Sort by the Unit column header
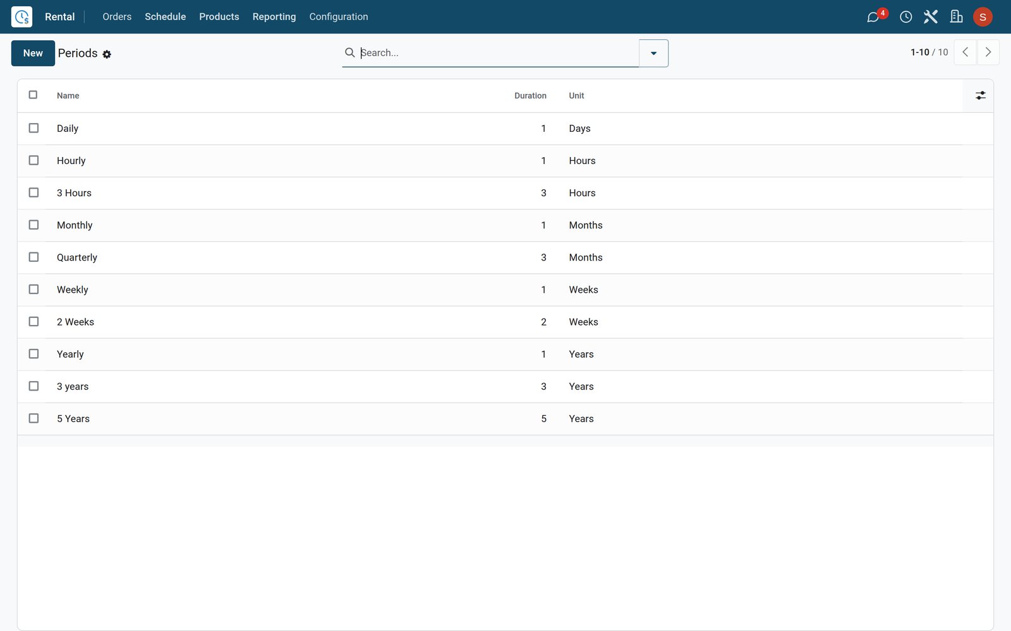The width and height of the screenshot is (1011, 631). (x=576, y=96)
